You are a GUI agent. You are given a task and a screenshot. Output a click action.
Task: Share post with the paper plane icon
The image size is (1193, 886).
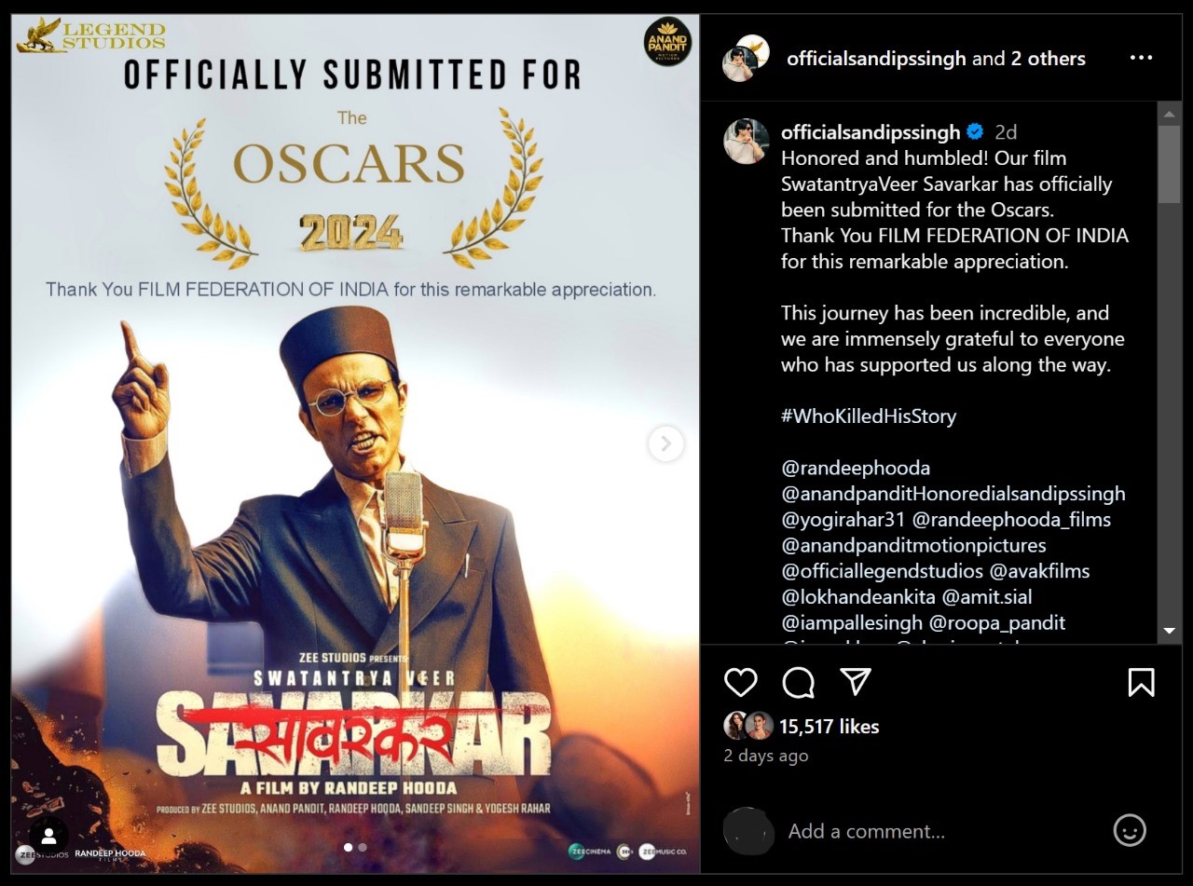click(856, 682)
